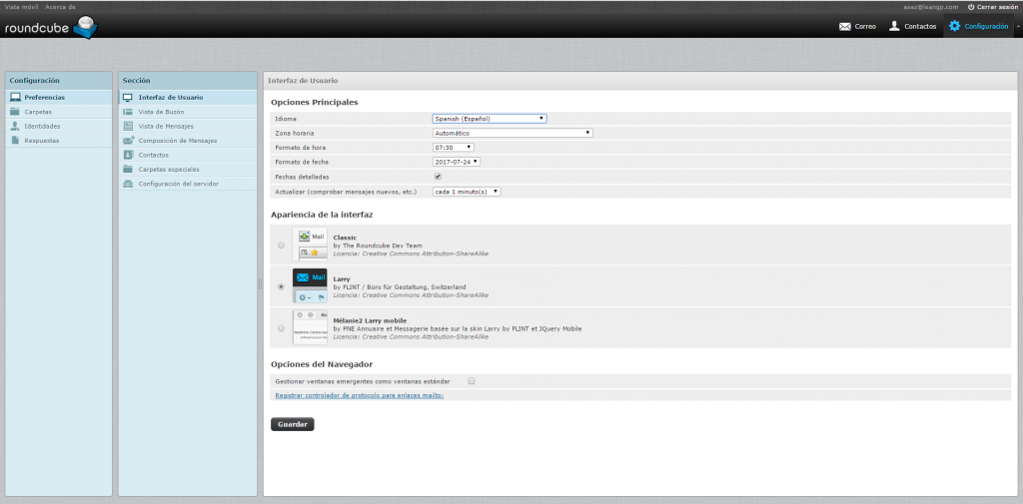Click the Composición de Mensajes envelope icon
The image size is (1023, 504).
pyautogui.click(x=128, y=140)
